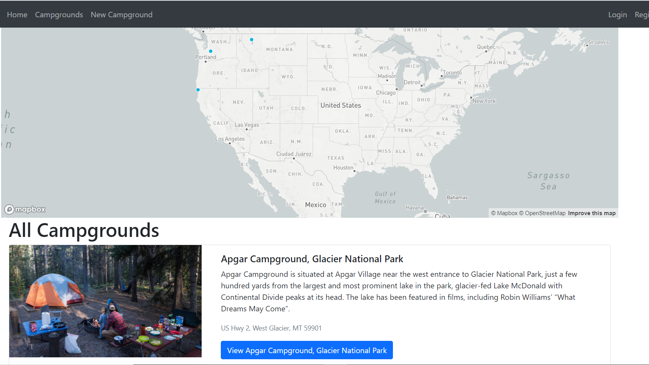Select the campground marker near Portland
The image size is (649, 365).
[x=210, y=51]
